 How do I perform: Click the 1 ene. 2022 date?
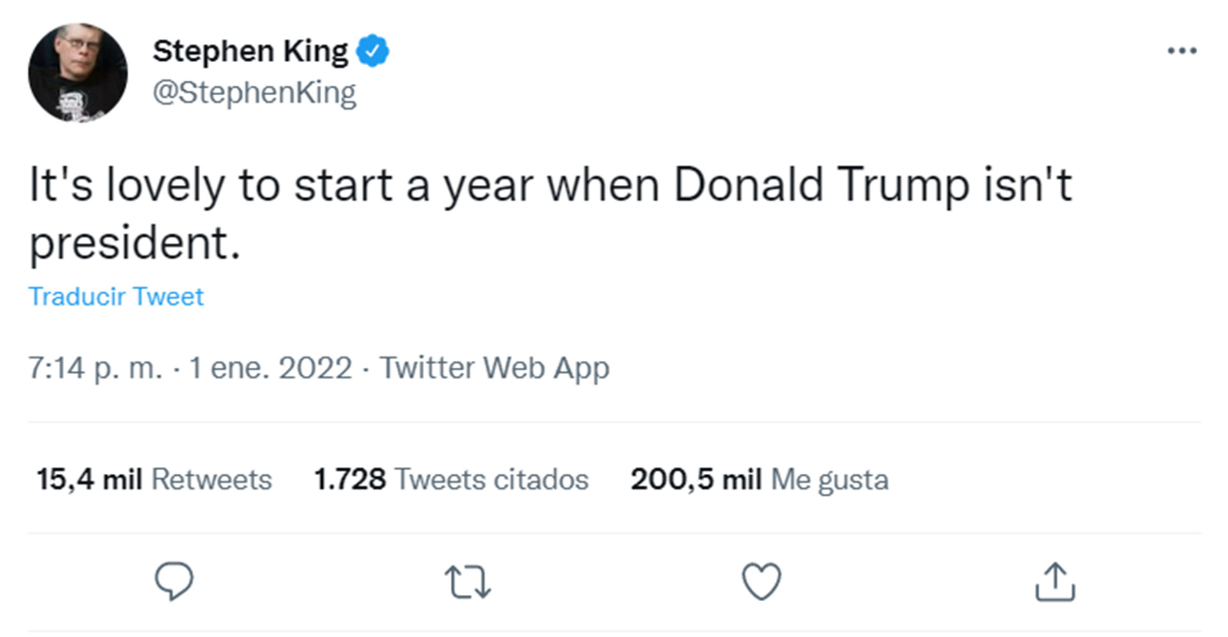(271, 368)
